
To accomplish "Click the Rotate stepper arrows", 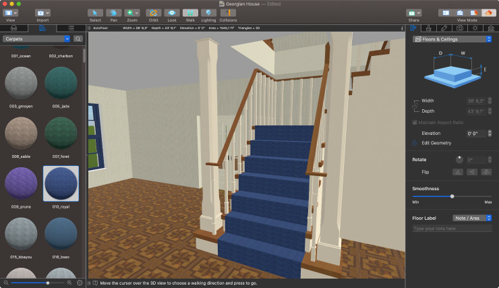I will pos(490,160).
